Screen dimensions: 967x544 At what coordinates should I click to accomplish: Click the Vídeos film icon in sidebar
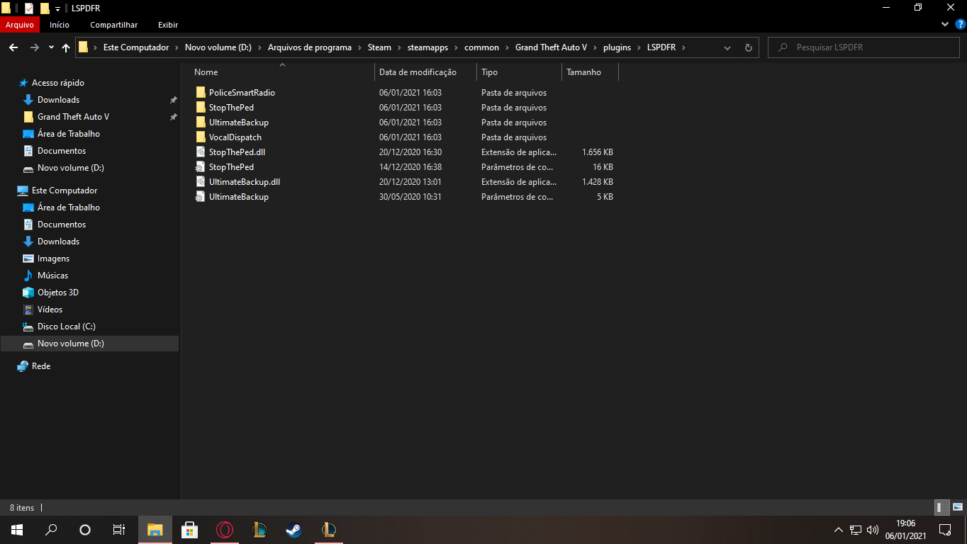point(28,310)
